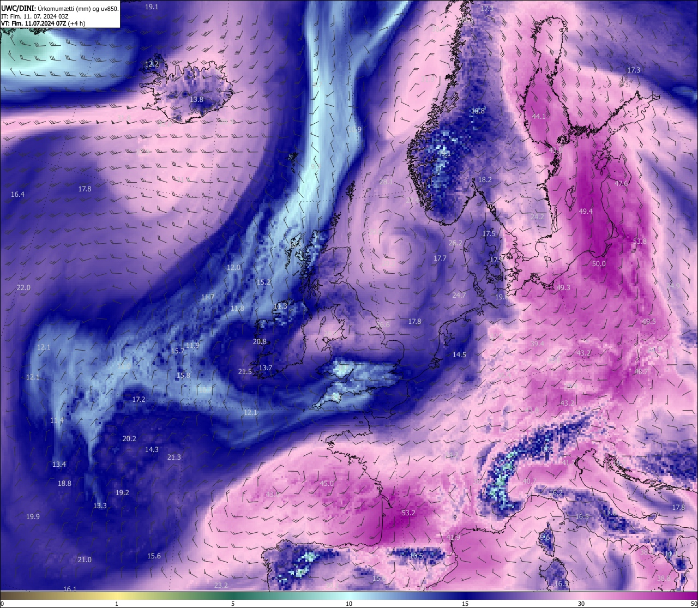Click the UWC/DINI title line in the header box
This screenshot has height=608, width=698.
tap(60, 9)
